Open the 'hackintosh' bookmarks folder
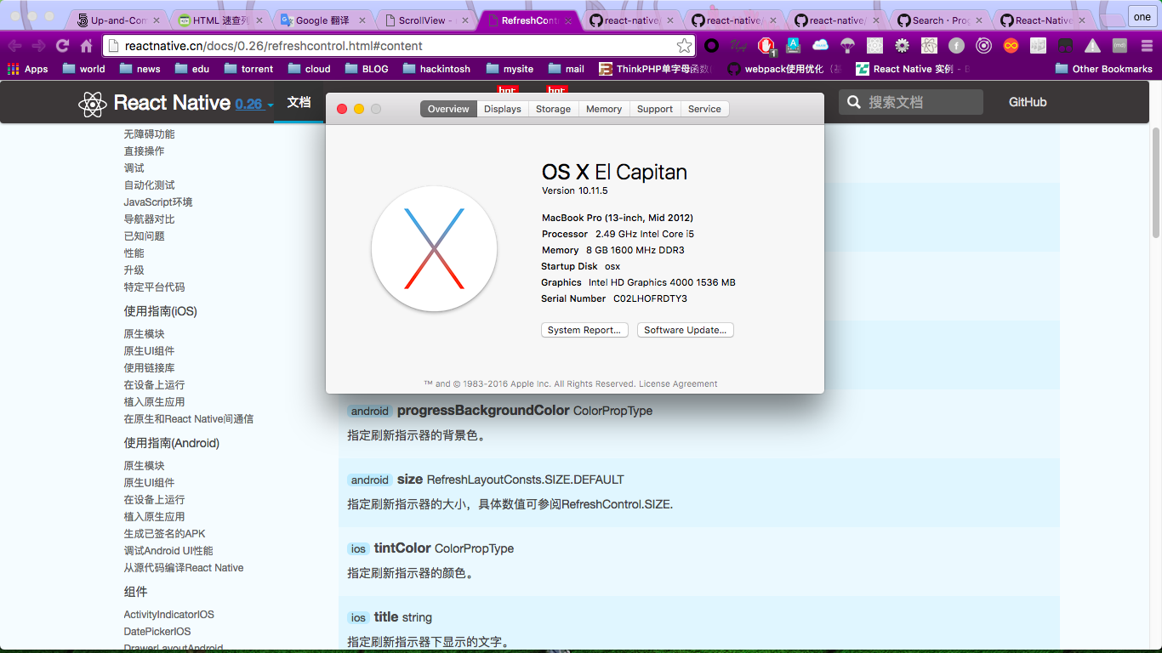Image resolution: width=1162 pixels, height=653 pixels. (436, 69)
